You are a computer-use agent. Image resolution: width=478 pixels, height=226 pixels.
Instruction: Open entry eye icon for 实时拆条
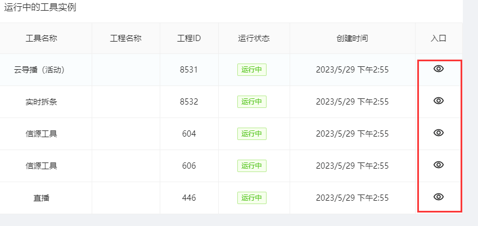pyautogui.click(x=439, y=101)
